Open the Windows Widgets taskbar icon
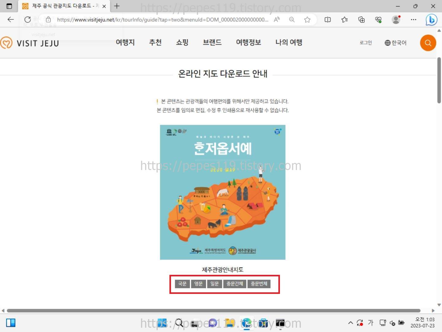Viewport: 442px width, 332px height. 11,323
